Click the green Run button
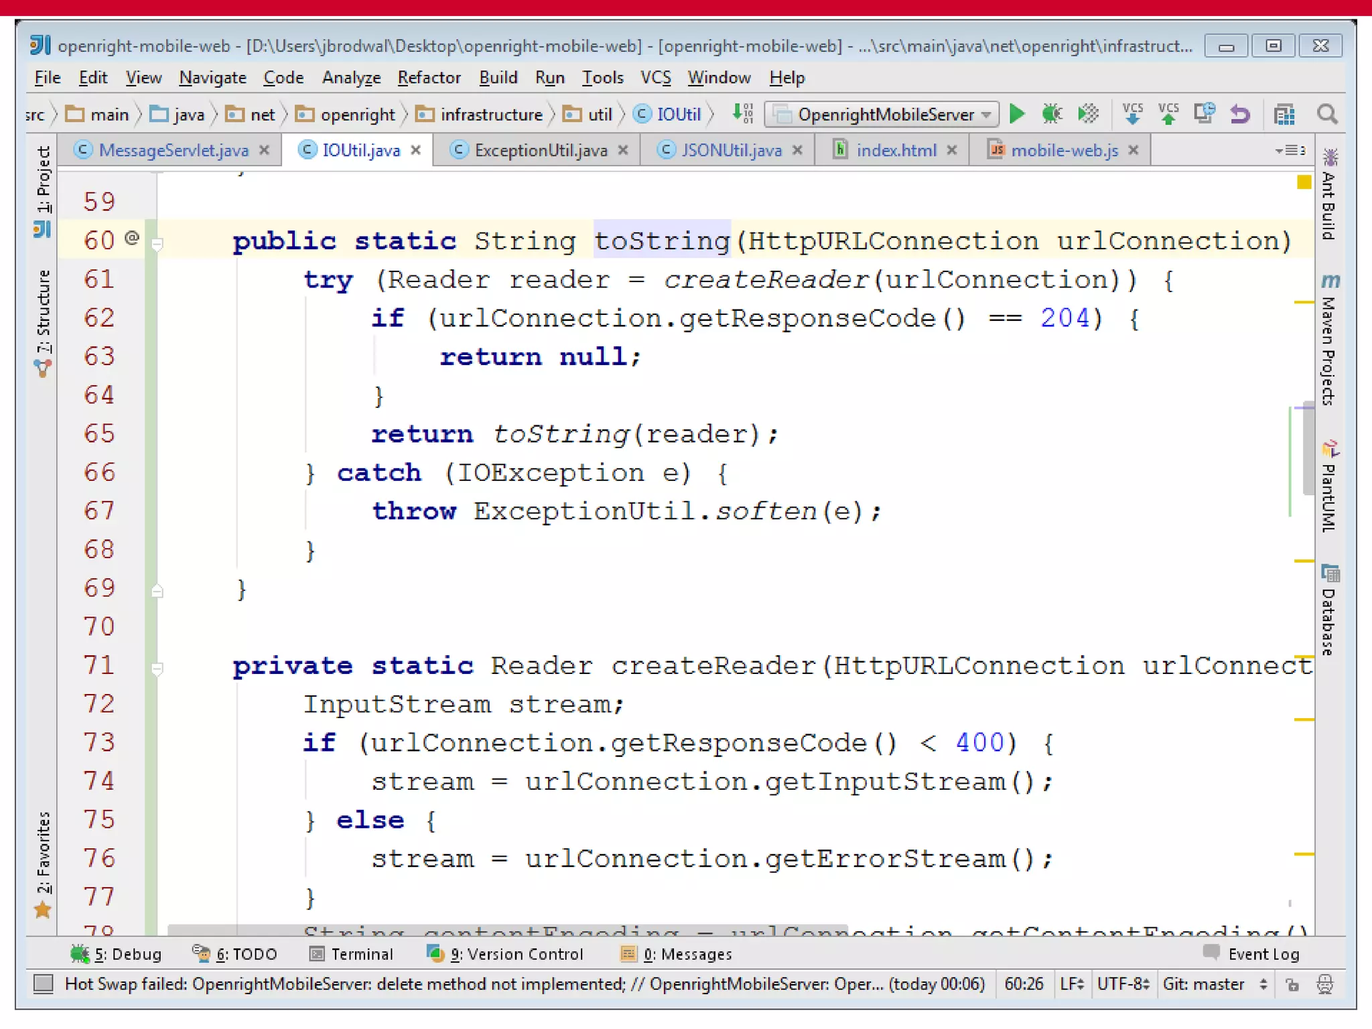Image resolution: width=1372 pixels, height=1029 pixels. pos(1016,114)
